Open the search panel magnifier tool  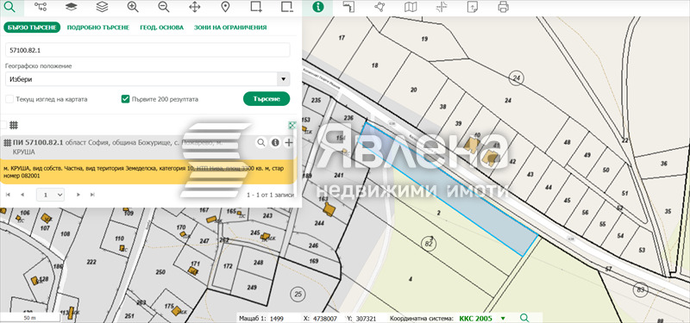coord(9,7)
